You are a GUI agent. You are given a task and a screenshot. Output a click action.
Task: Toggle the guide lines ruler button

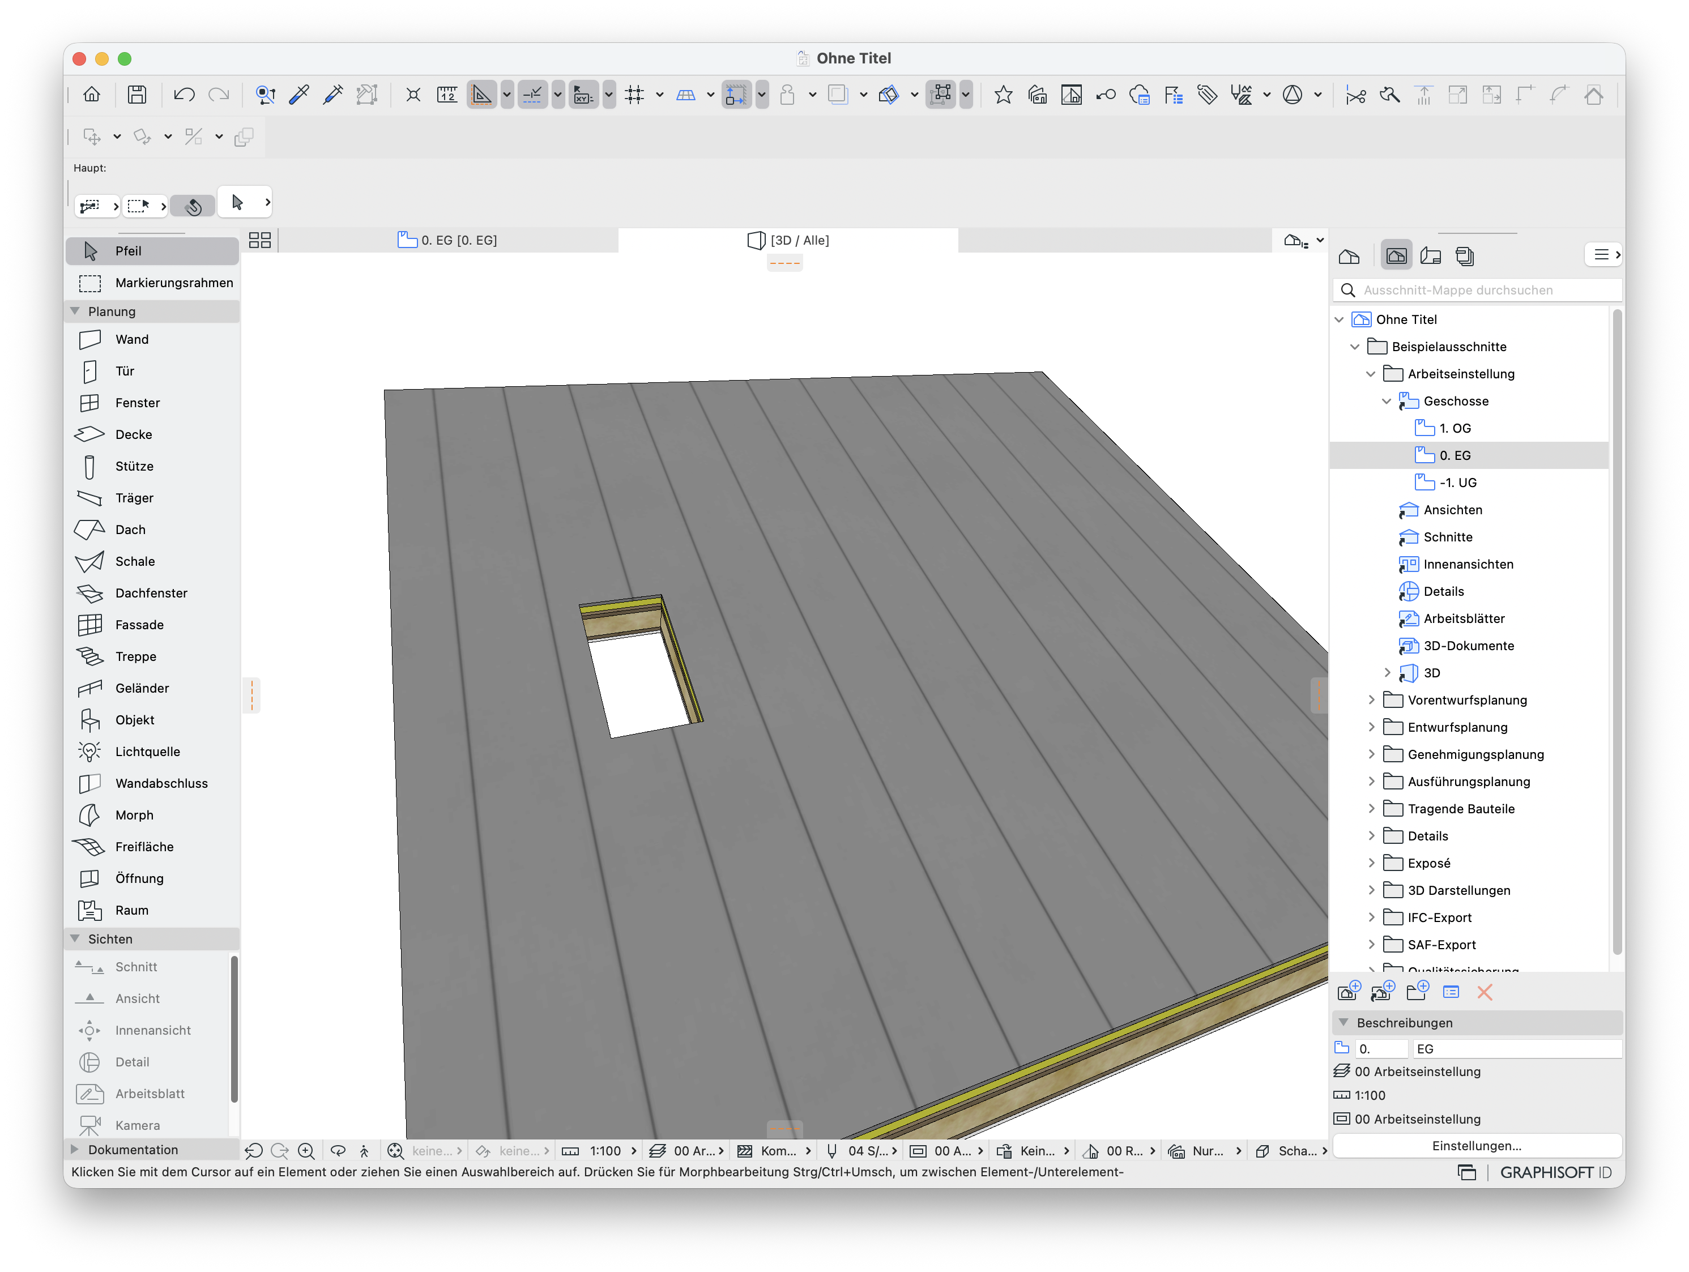(482, 95)
